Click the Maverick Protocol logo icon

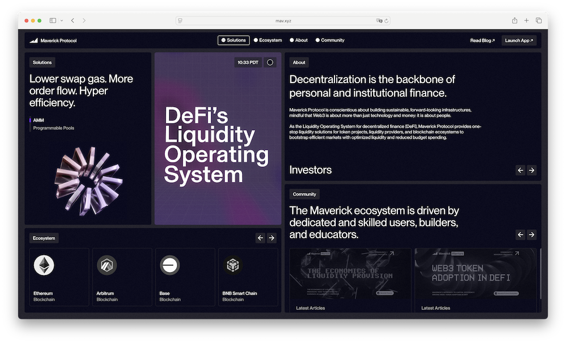tap(33, 40)
